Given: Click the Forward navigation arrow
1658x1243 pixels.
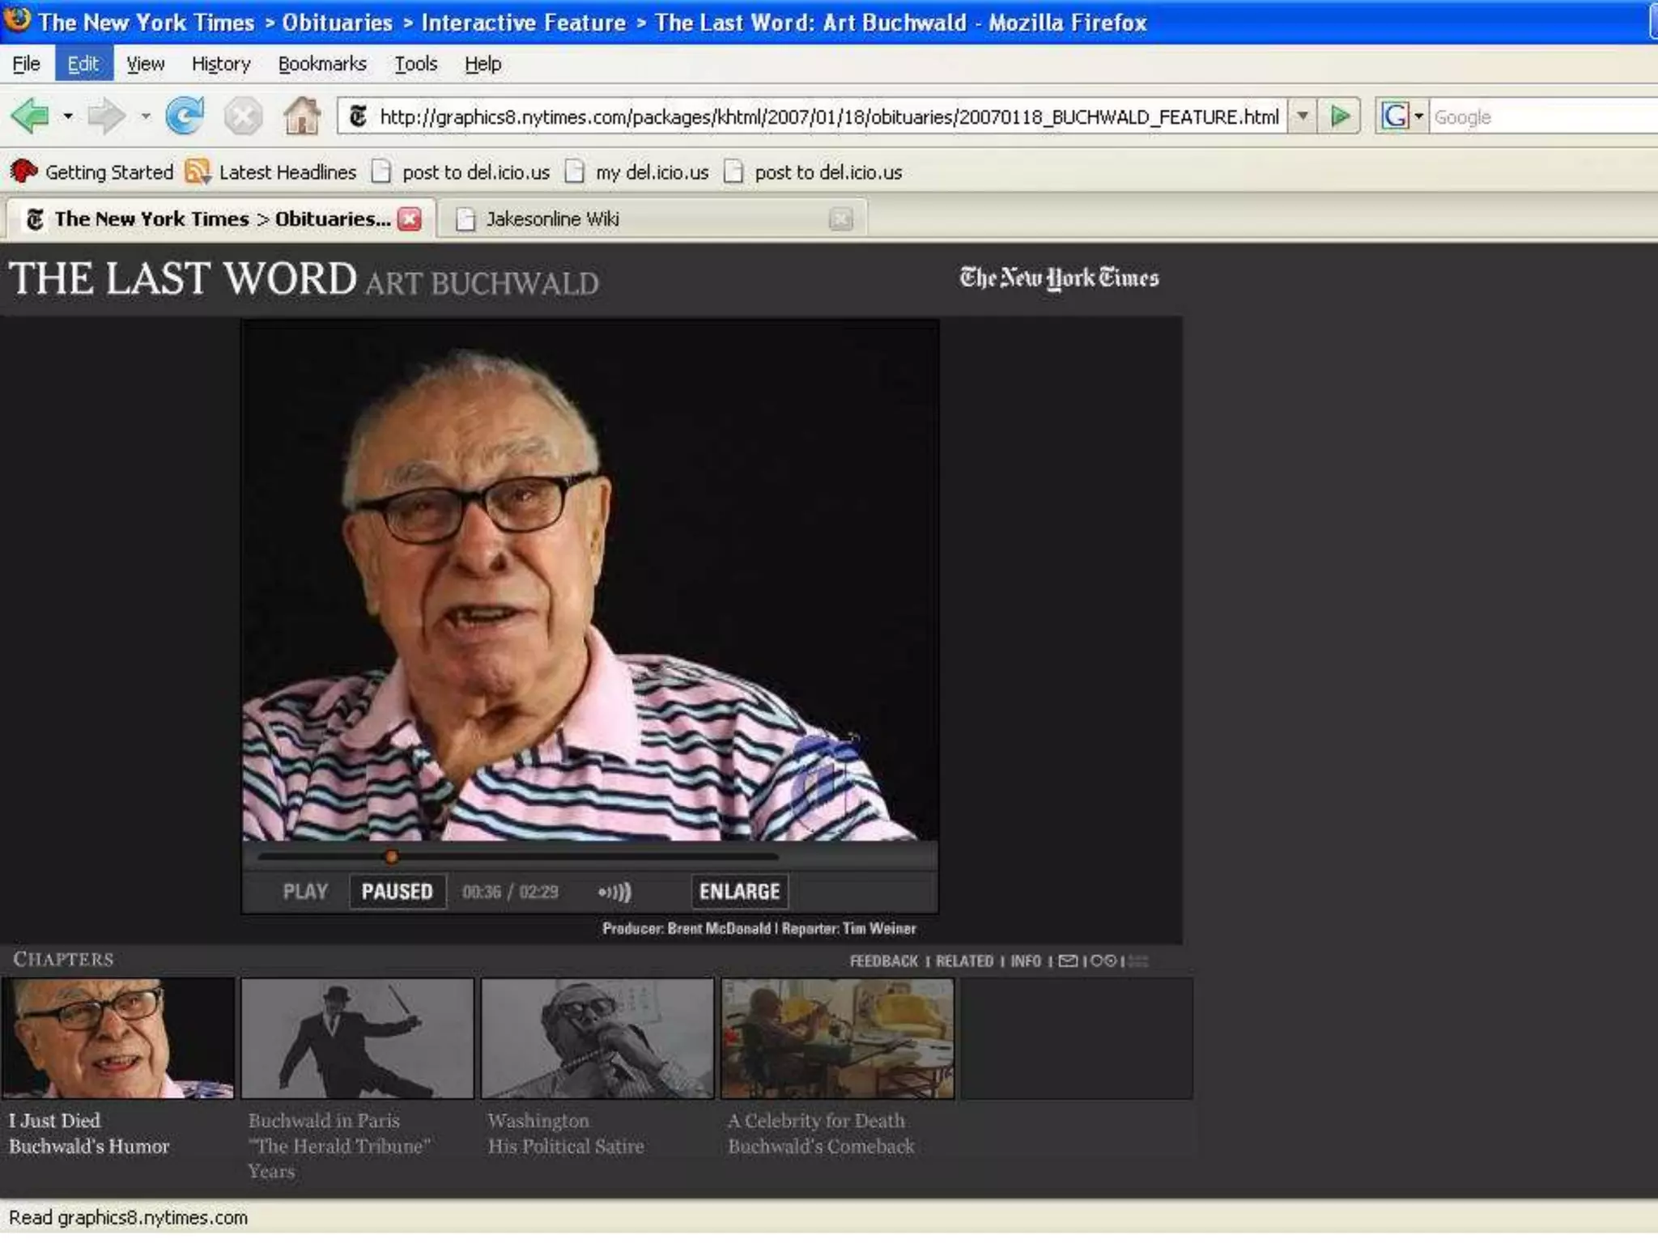Looking at the screenshot, I should click(105, 117).
